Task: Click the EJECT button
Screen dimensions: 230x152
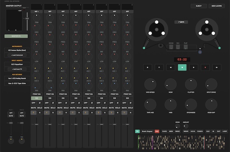Action: 199,6
